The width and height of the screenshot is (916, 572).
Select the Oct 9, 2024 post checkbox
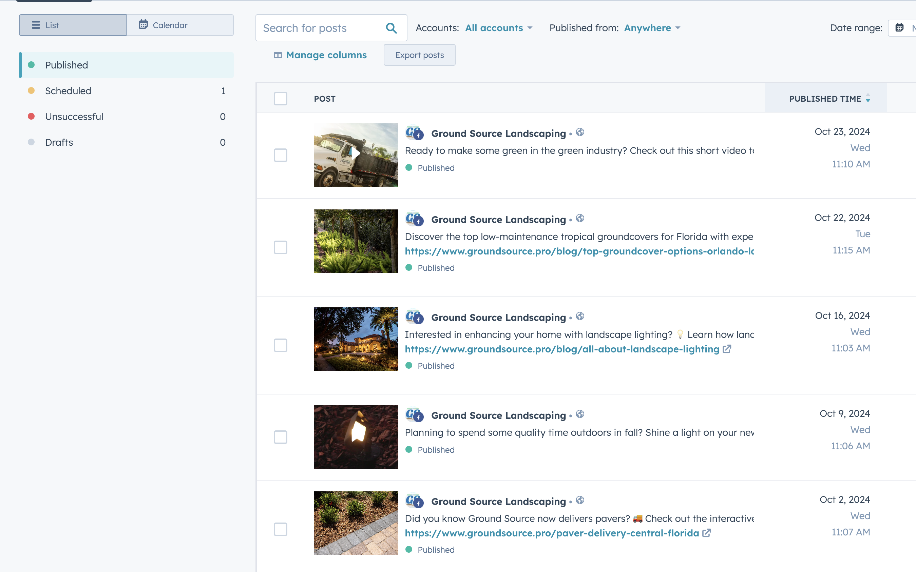[280, 437]
